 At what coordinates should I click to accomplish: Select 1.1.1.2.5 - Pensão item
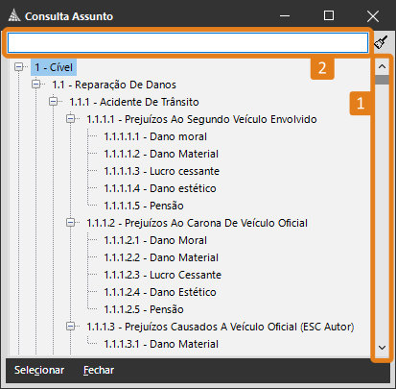pos(144,309)
